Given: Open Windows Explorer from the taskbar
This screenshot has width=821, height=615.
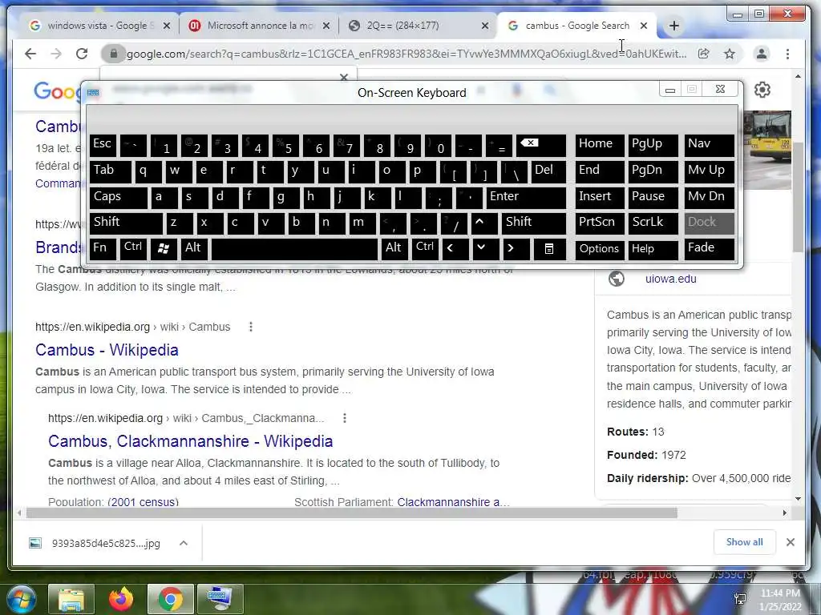Looking at the screenshot, I should click(71, 599).
